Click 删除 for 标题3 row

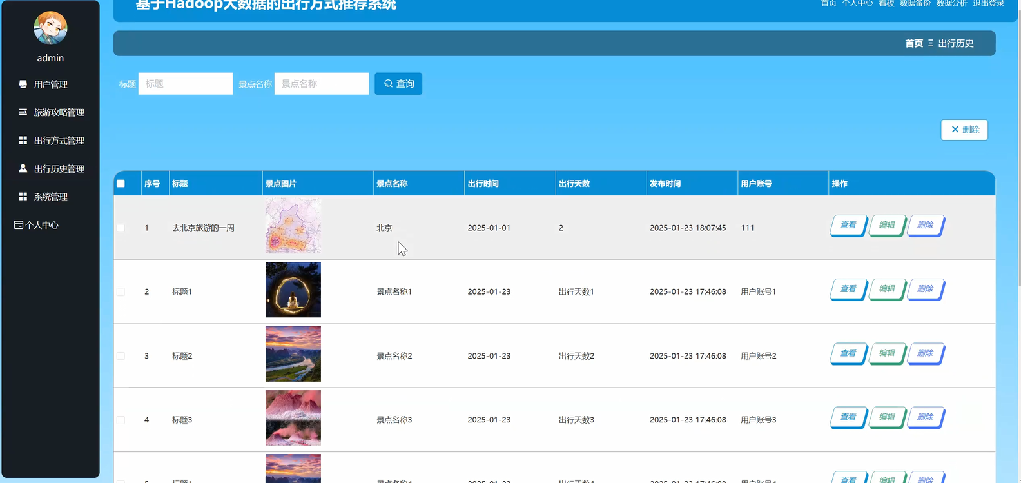[x=926, y=417]
